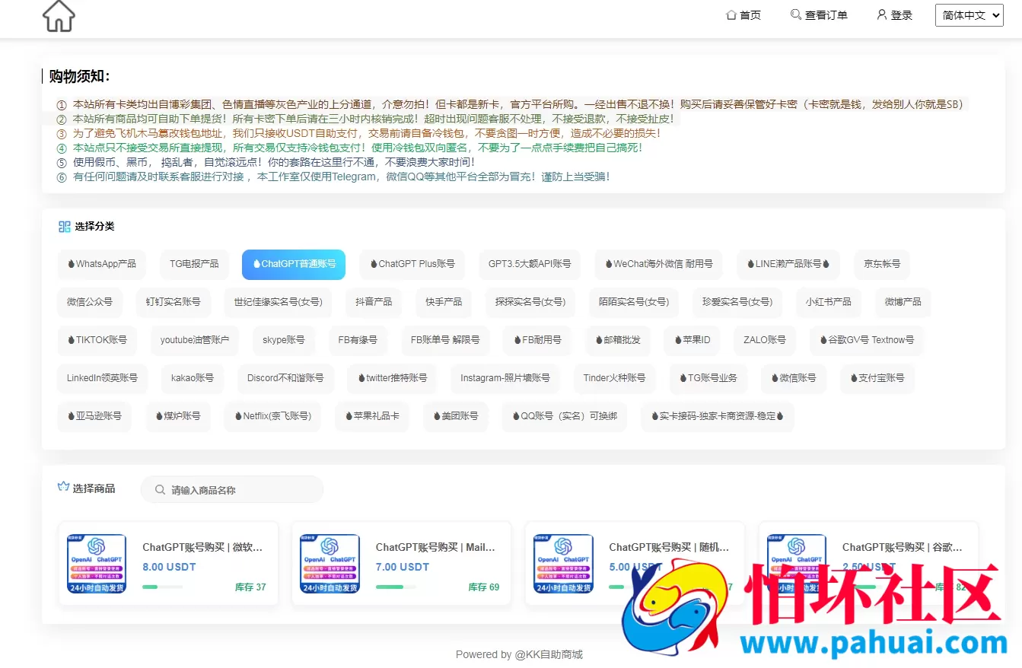
Task: Go to 首页 in the top navigation
Action: [x=743, y=14]
